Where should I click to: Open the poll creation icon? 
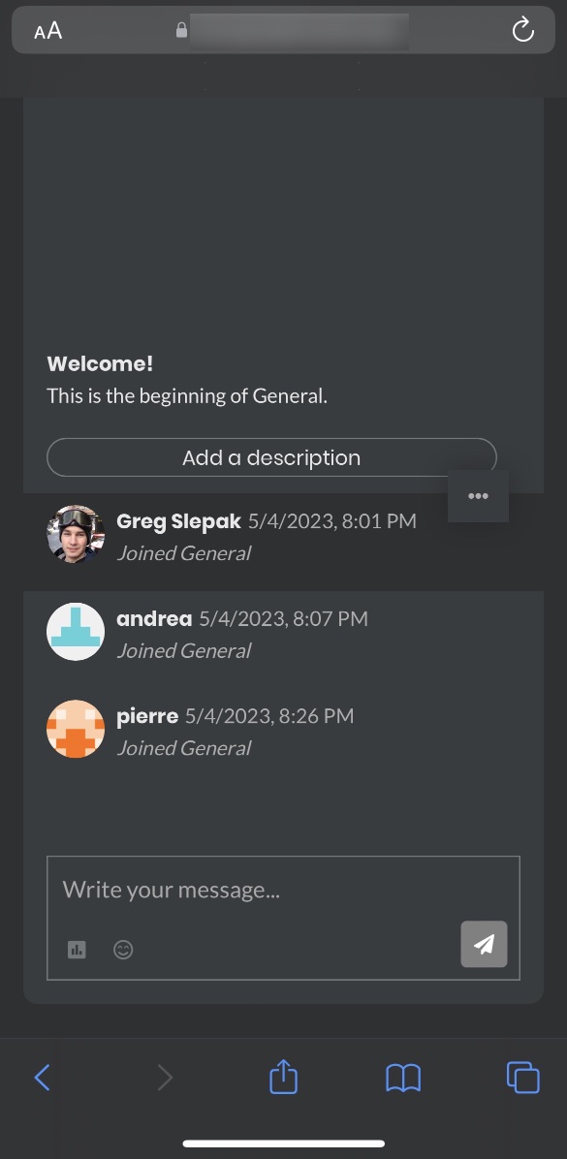click(77, 949)
